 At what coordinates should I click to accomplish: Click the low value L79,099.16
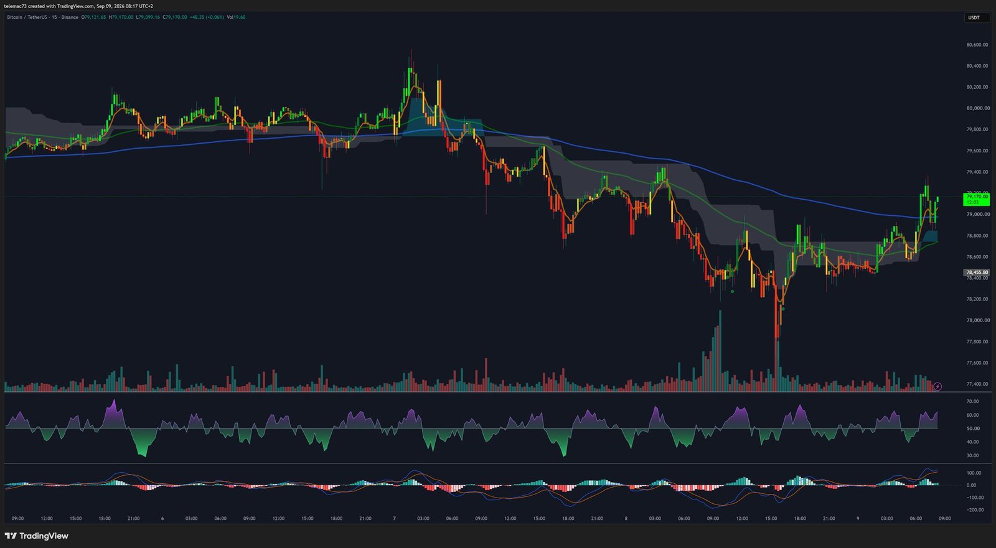pos(148,17)
